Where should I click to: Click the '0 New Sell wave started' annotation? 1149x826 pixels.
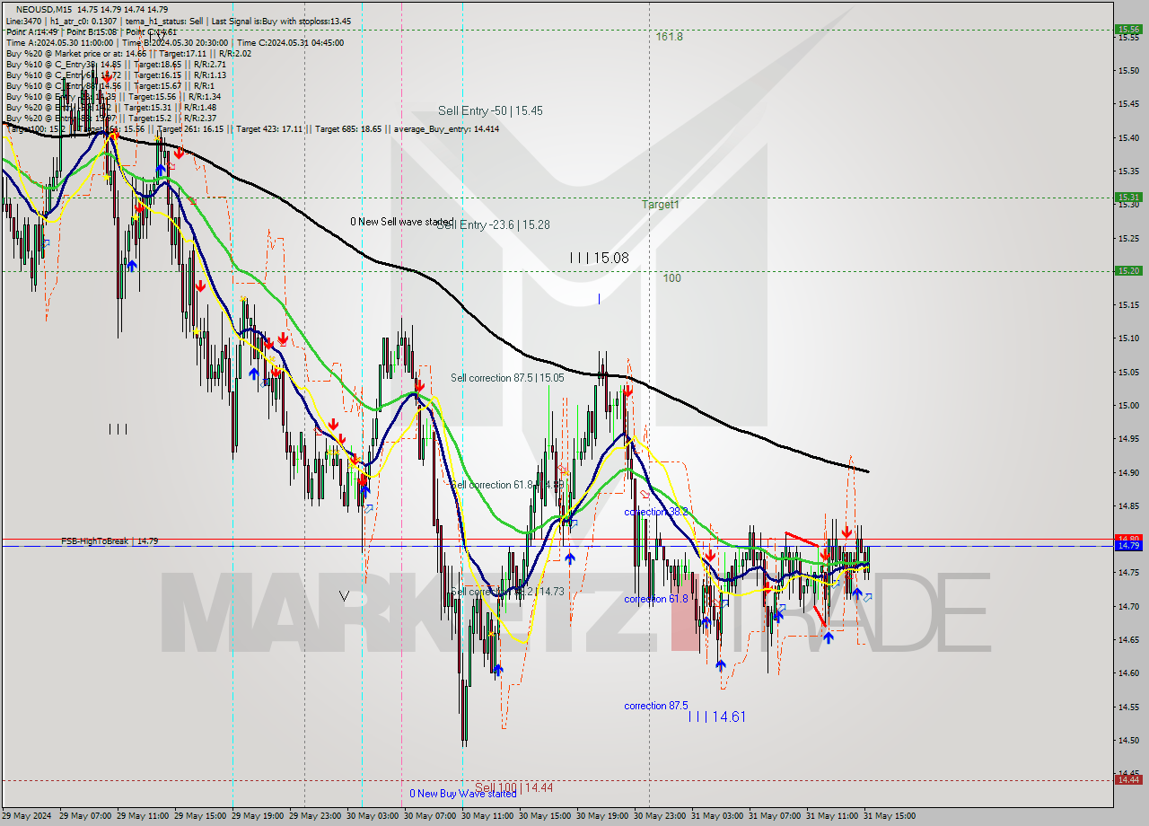(x=401, y=222)
